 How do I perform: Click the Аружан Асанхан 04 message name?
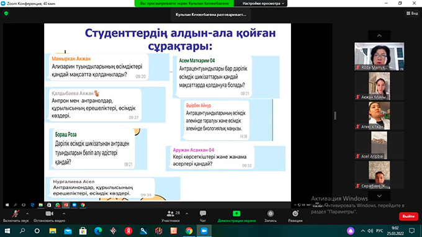[x=194, y=150]
